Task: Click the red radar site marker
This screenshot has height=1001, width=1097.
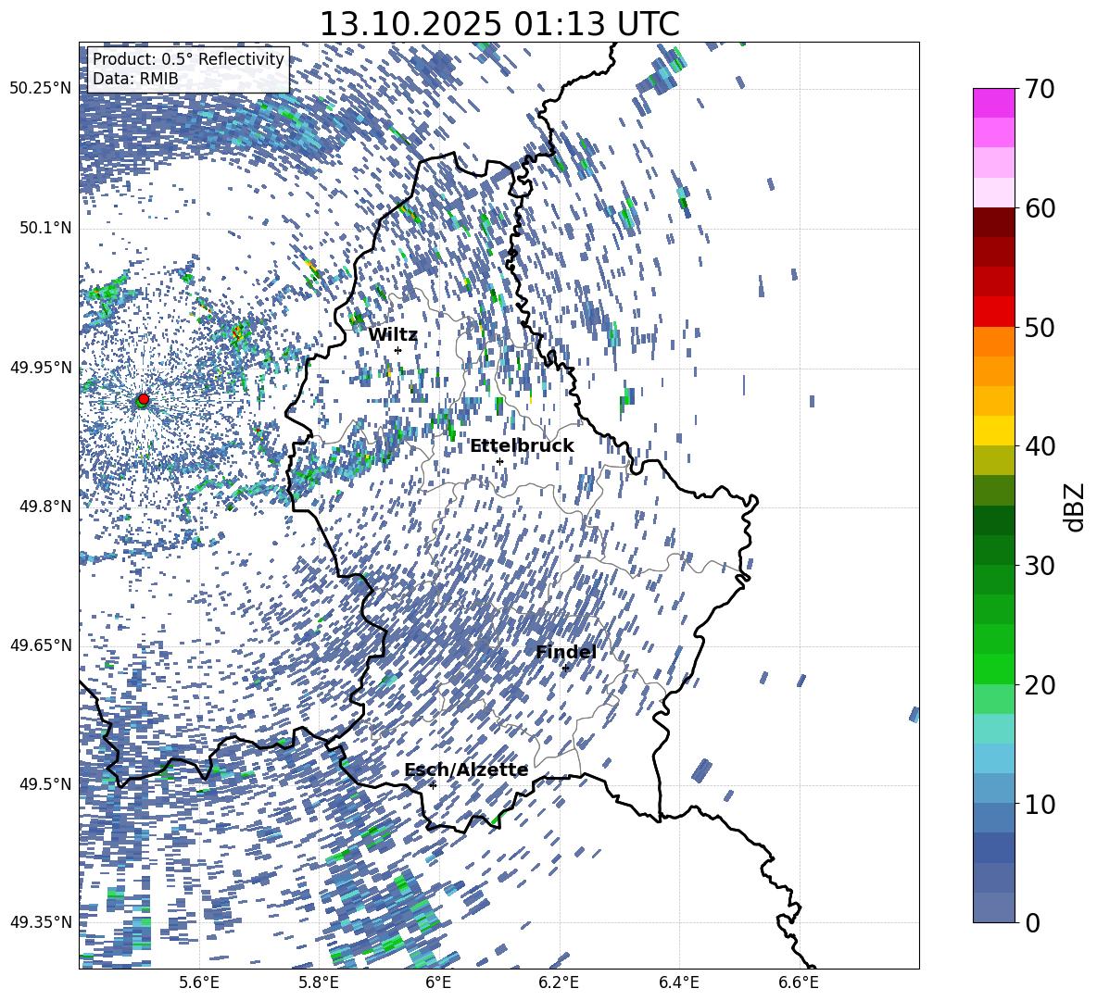Action: 144,399
